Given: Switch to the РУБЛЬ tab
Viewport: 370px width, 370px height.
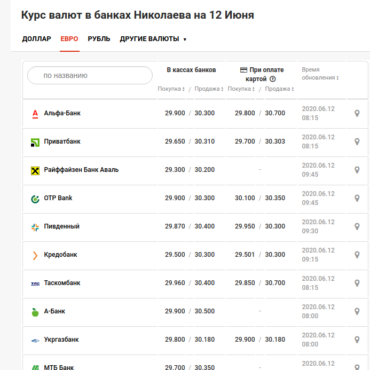Looking at the screenshot, I should coord(99,39).
